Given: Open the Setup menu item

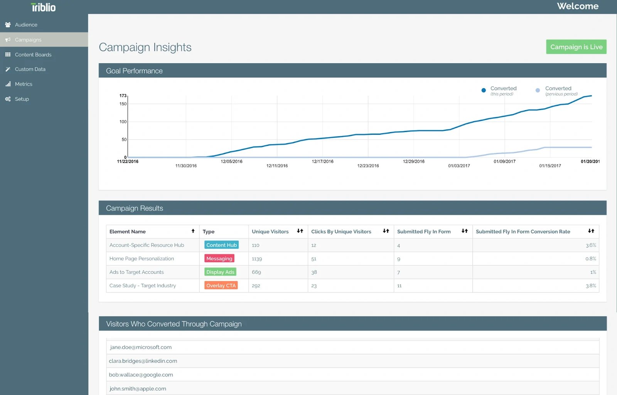Looking at the screenshot, I should pyautogui.click(x=44, y=99).
